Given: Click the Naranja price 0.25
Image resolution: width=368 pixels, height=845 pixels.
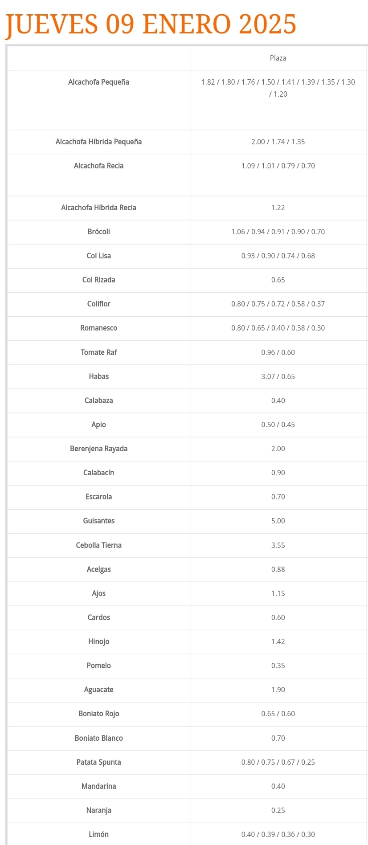Looking at the screenshot, I should [278, 811].
